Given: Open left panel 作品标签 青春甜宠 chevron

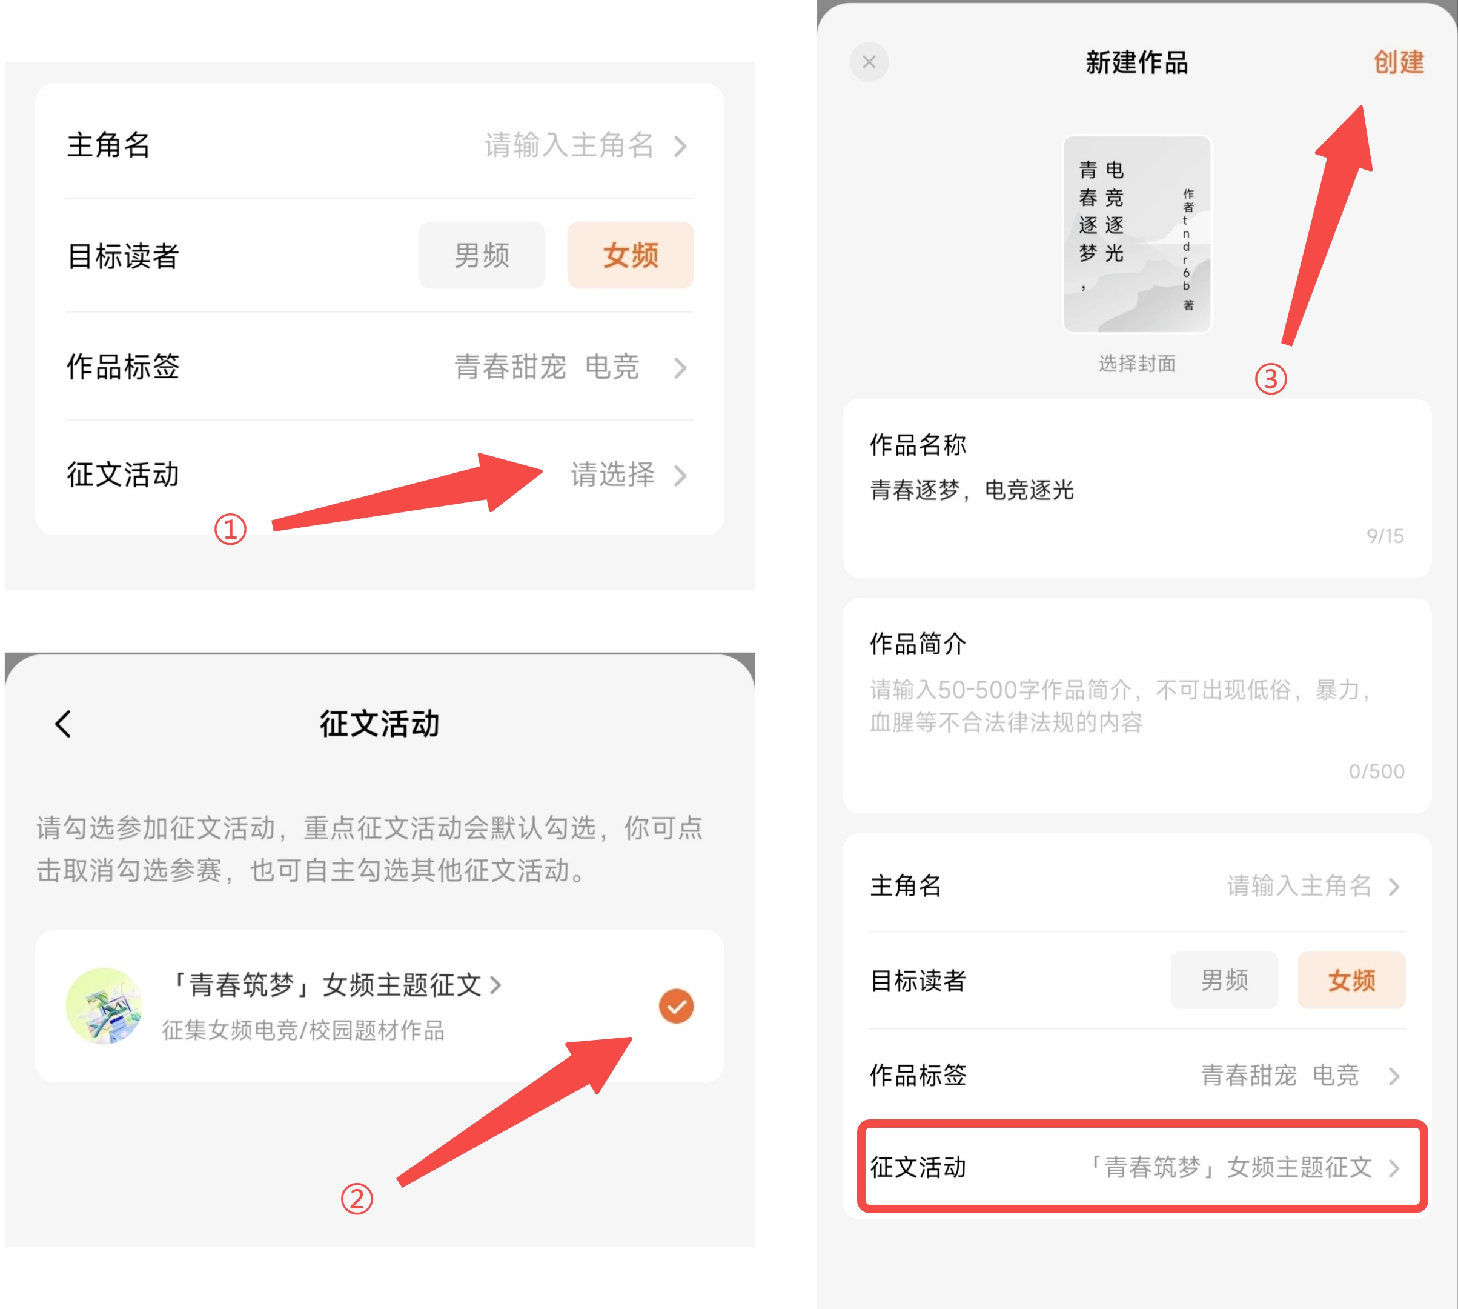Looking at the screenshot, I should coord(680,367).
